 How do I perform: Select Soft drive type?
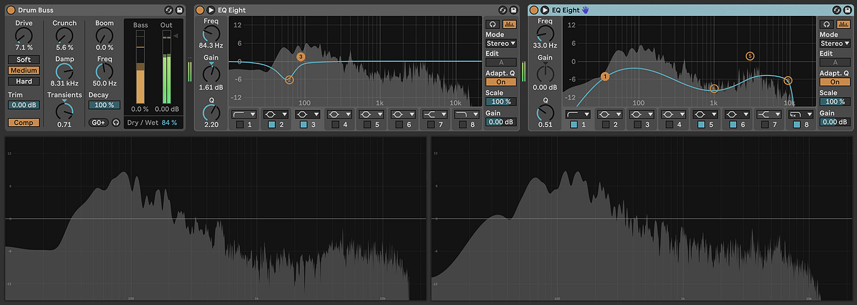[x=24, y=59]
